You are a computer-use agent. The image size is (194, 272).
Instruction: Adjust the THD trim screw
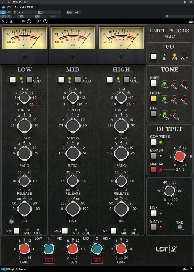click(x=180, y=227)
